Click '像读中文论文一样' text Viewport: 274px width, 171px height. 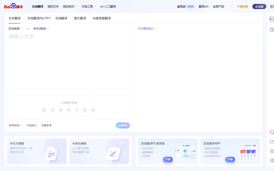coord(21,148)
